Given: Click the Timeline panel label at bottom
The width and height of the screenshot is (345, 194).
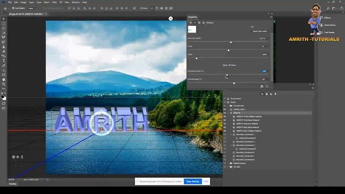Looking at the screenshot, I should tap(12, 184).
